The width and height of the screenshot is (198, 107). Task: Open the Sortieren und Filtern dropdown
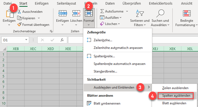click(145, 25)
